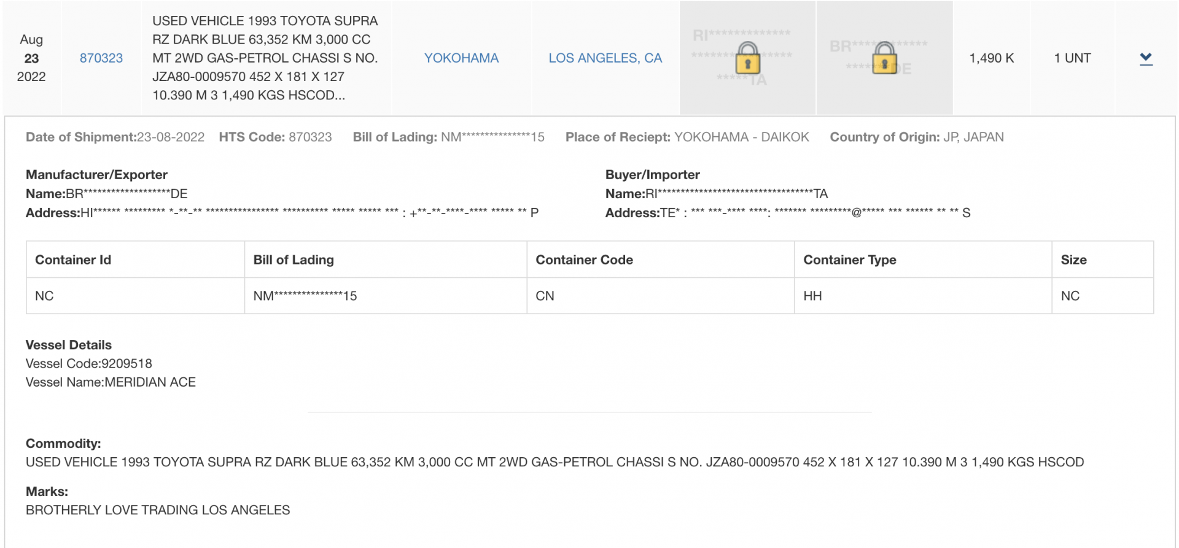Select the Container Type column header
The height and width of the screenshot is (548, 1179).
coord(923,260)
